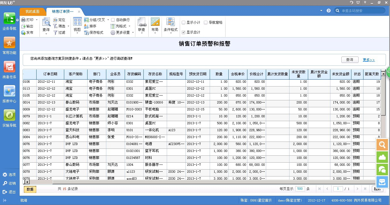Click the green floating chat bubble button

[x=382, y=170]
